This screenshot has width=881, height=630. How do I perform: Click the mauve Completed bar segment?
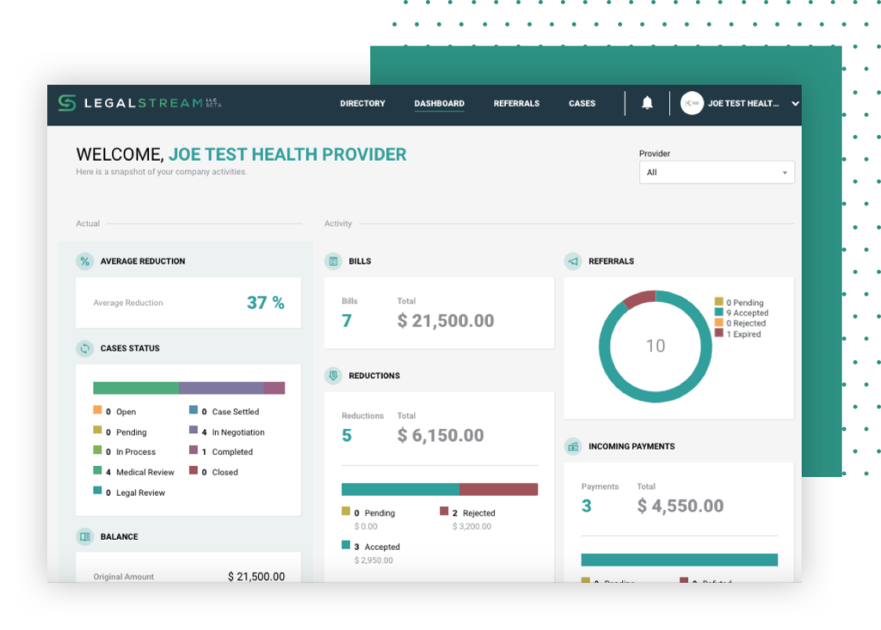(274, 388)
